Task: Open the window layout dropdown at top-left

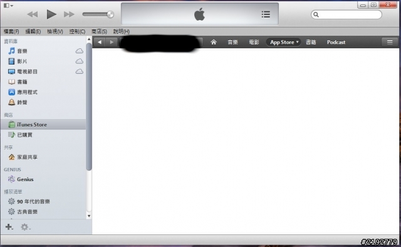Action: click(x=8, y=5)
